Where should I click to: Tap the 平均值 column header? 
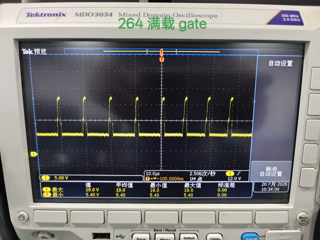coord(124,185)
